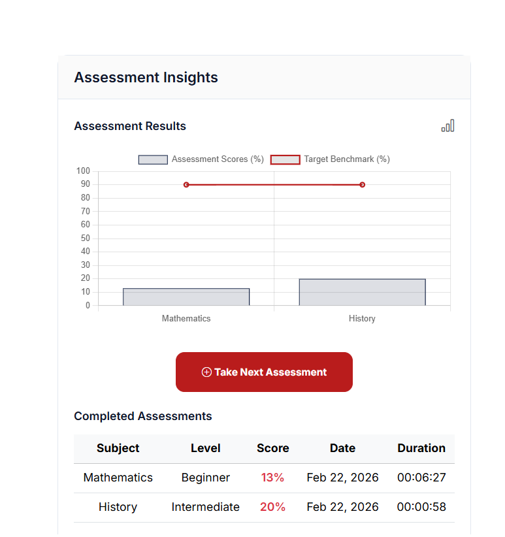Click the 20% score for History
The width and height of the screenshot is (505, 537).
click(x=272, y=507)
